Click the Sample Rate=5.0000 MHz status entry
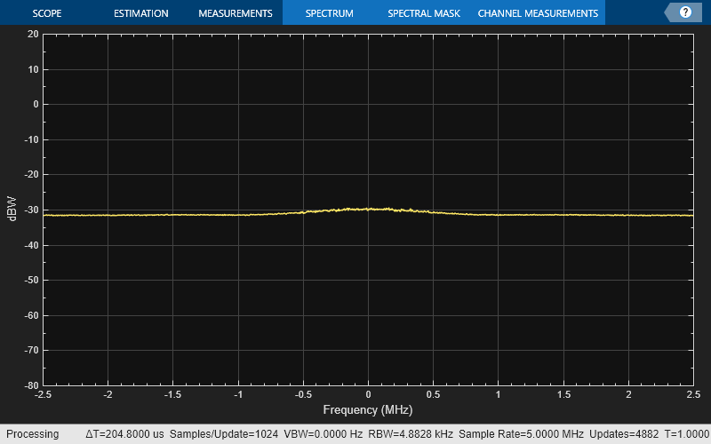 click(521, 434)
